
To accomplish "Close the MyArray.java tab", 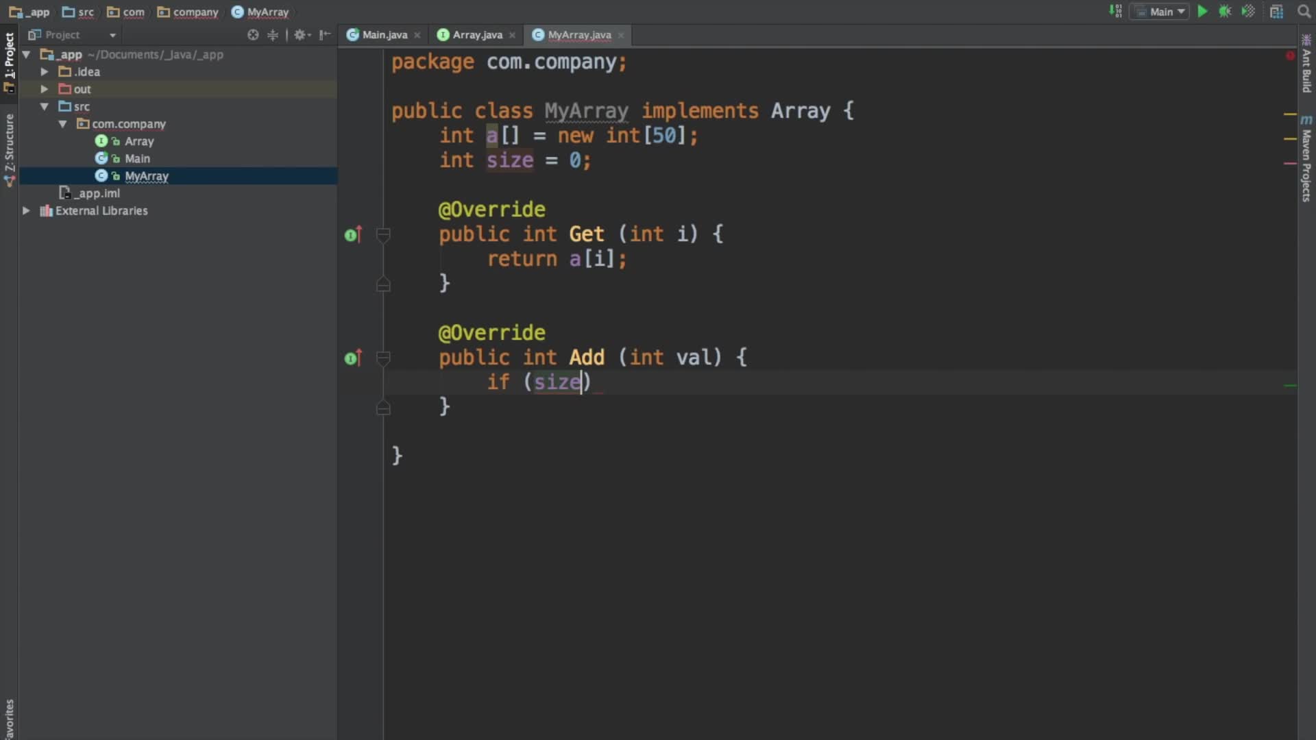I will coord(621,35).
